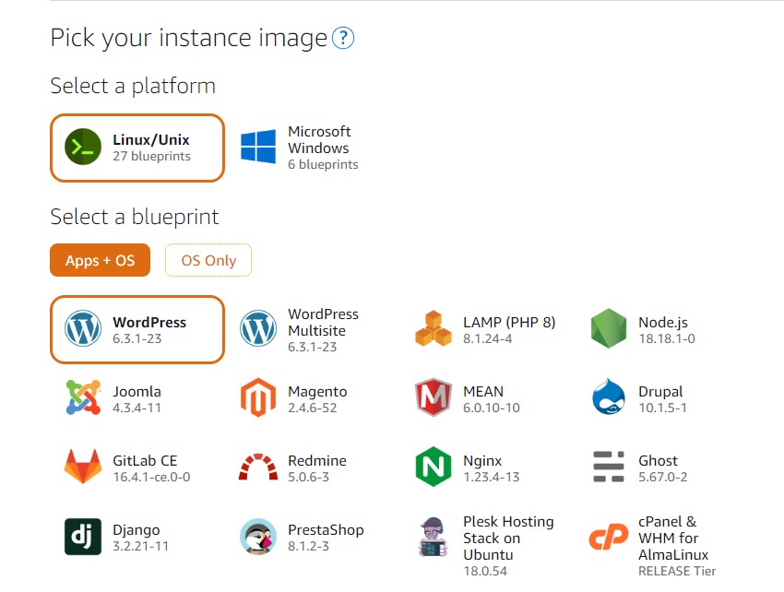Click the '6 blueprints' count text
Viewport: 784px width, 592px height.
[x=323, y=164]
